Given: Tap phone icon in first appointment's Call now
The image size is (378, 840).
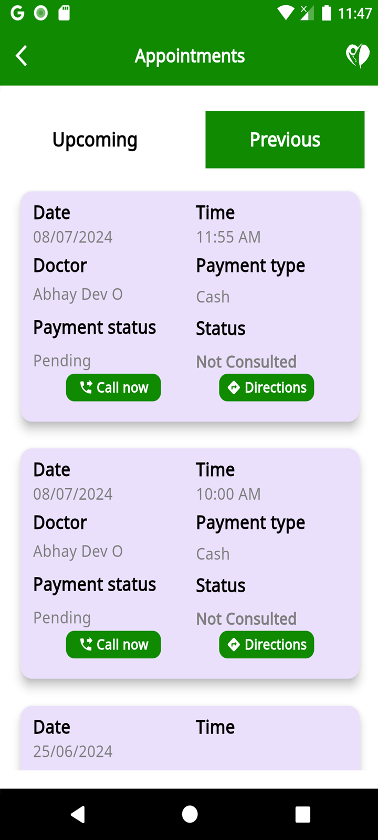Looking at the screenshot, I should coord(86,387).
